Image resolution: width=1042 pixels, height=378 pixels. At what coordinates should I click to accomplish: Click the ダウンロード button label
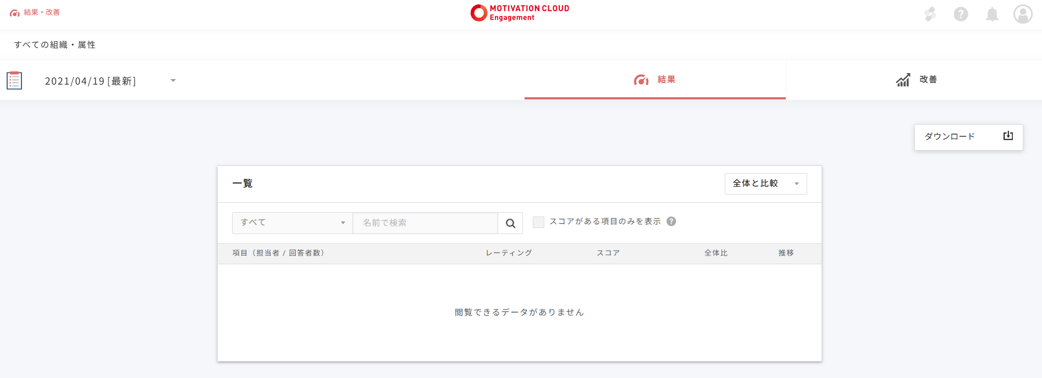click(x=950, y=136)
